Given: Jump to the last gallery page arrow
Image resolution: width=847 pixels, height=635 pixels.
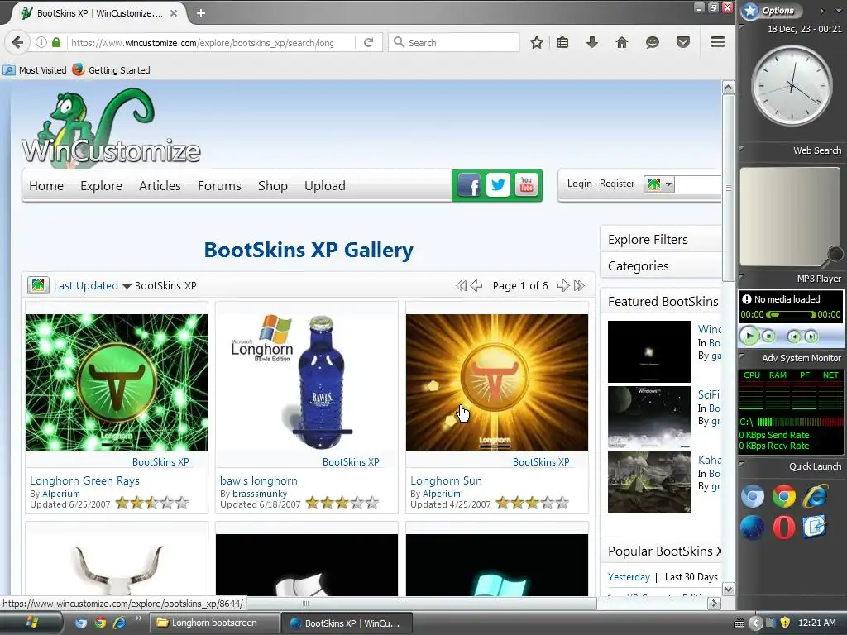Looking at the screenshot, I should coord(579,285).
